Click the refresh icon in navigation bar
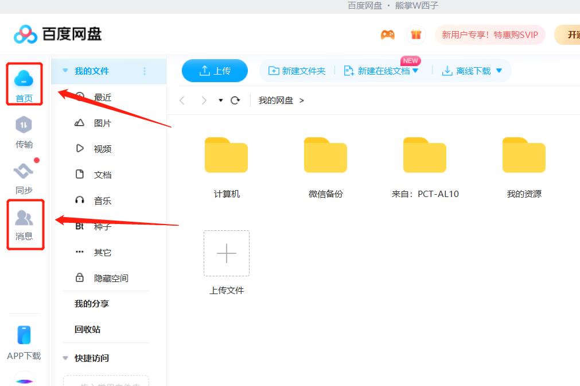This screenshot has height=386, width=580. [235, 101]
